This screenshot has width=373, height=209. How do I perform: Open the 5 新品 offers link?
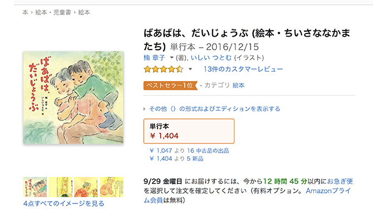[195, 158]
